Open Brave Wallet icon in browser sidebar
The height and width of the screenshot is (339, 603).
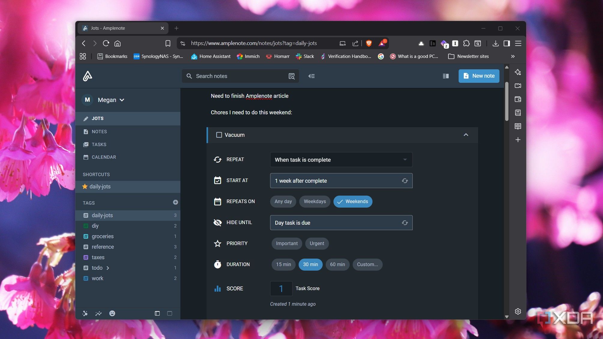coord(518,99)
